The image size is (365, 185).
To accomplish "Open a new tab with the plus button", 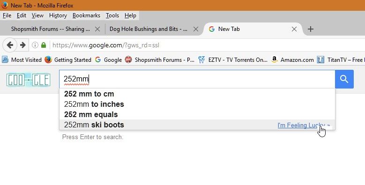I will coord(310,29).
